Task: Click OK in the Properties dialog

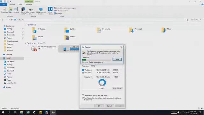Action: point(99,106)
